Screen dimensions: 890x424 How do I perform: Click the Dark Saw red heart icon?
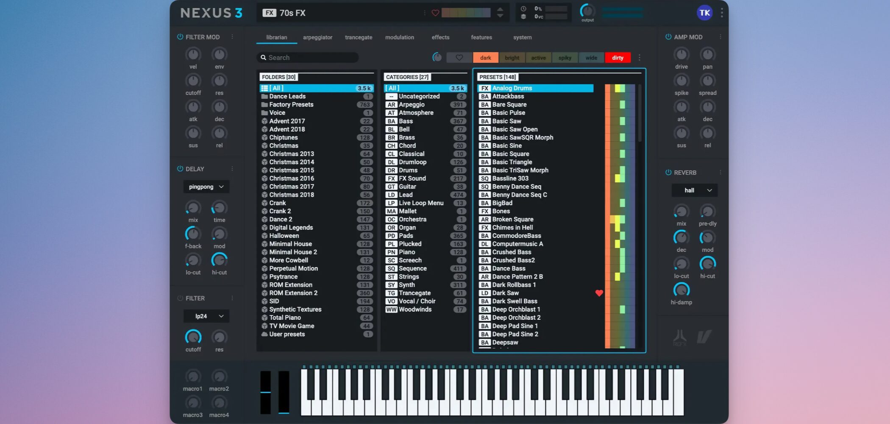[599, 293]
